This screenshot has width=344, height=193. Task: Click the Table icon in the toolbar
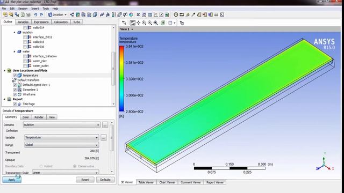pos(150,14)
